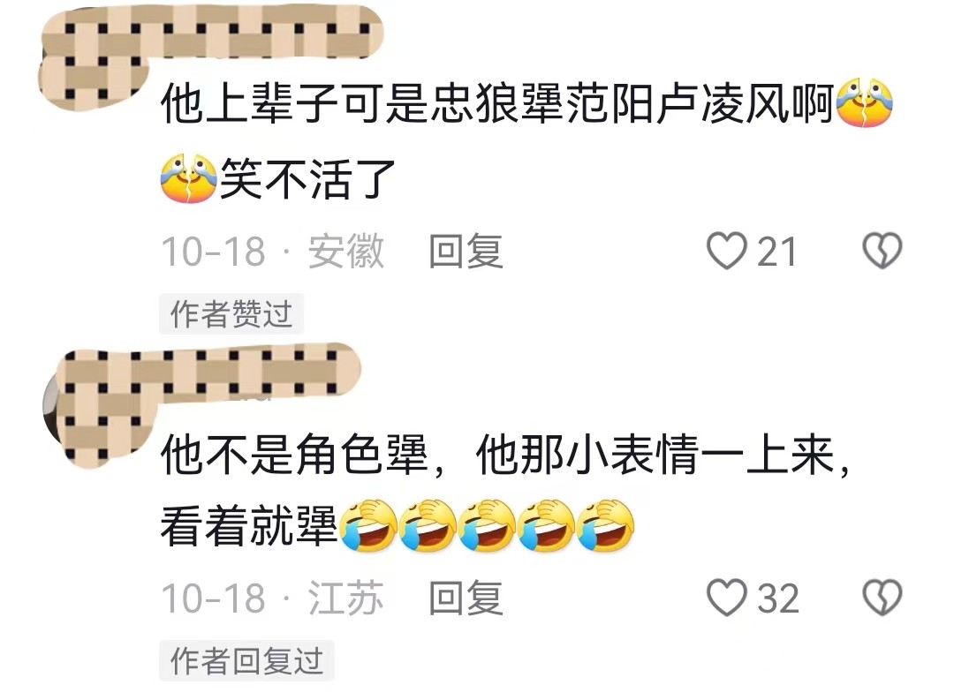Click the 作者回复过 tag
This screenshot has width=954, height=700.
[x=246, y=660]
